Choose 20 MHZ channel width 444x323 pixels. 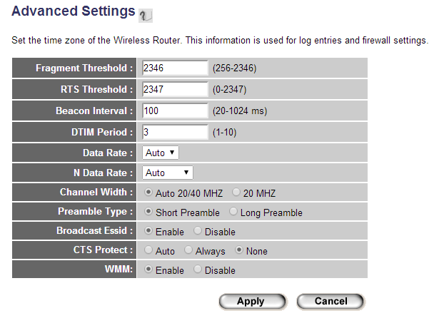pos(237,193)
